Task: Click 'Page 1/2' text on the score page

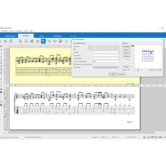Action: click(x=130, y=122)
